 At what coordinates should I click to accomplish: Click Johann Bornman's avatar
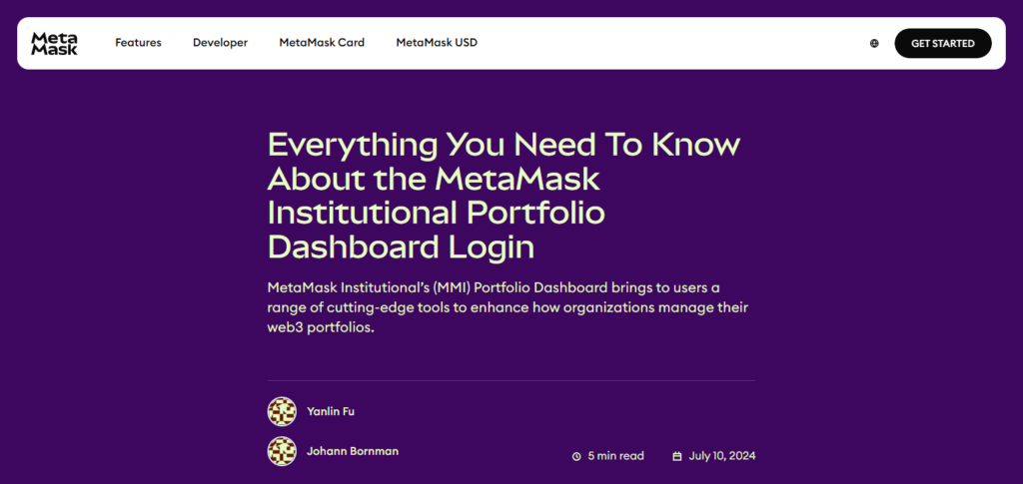point(282,451)
